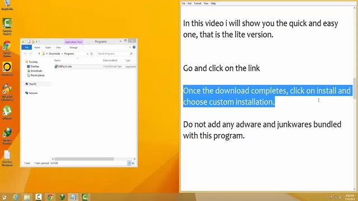
Task: Switch to details view in the Explorer status bar
Action: (129, 163)
